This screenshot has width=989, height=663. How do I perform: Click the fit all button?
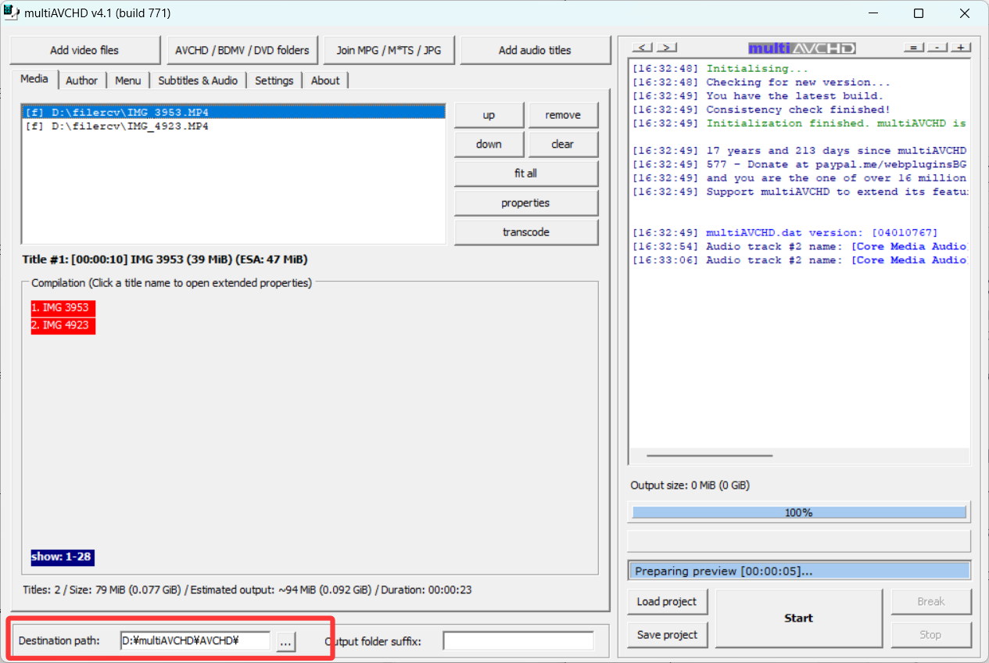(526, 174)
